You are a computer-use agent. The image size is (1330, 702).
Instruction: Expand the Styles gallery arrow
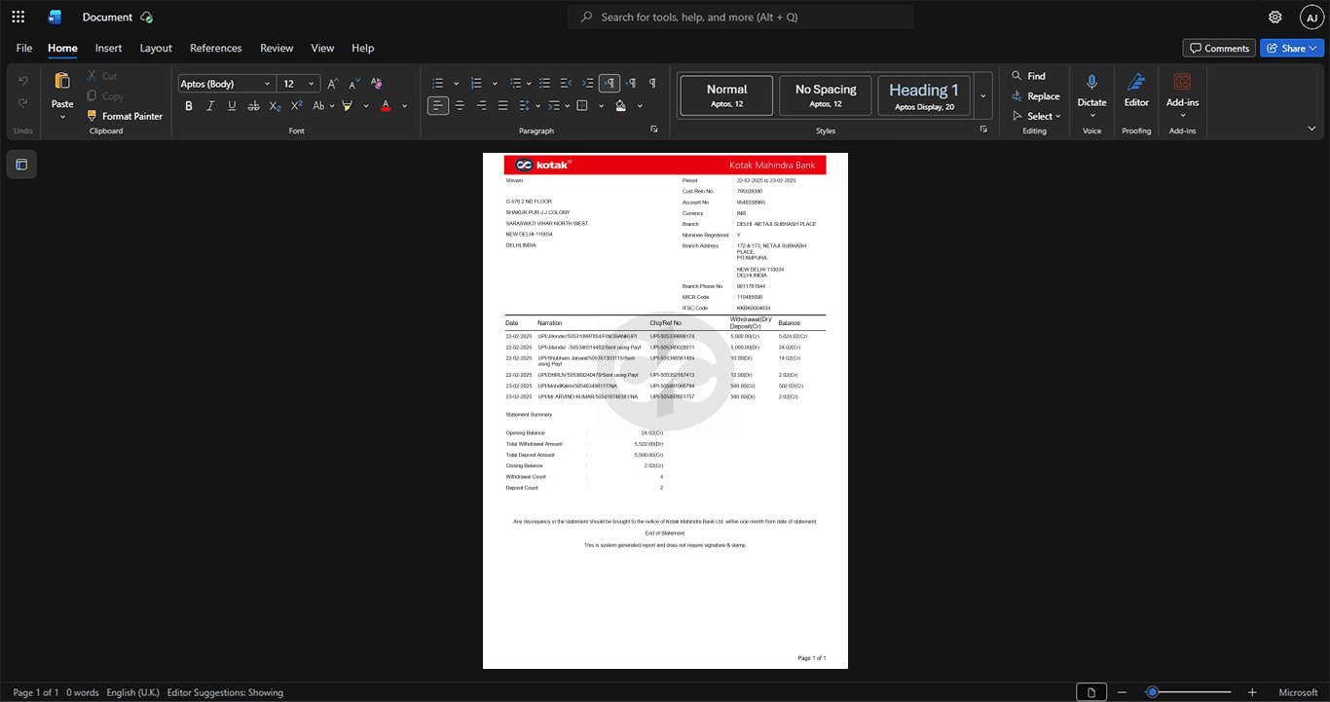click(983, 95)
